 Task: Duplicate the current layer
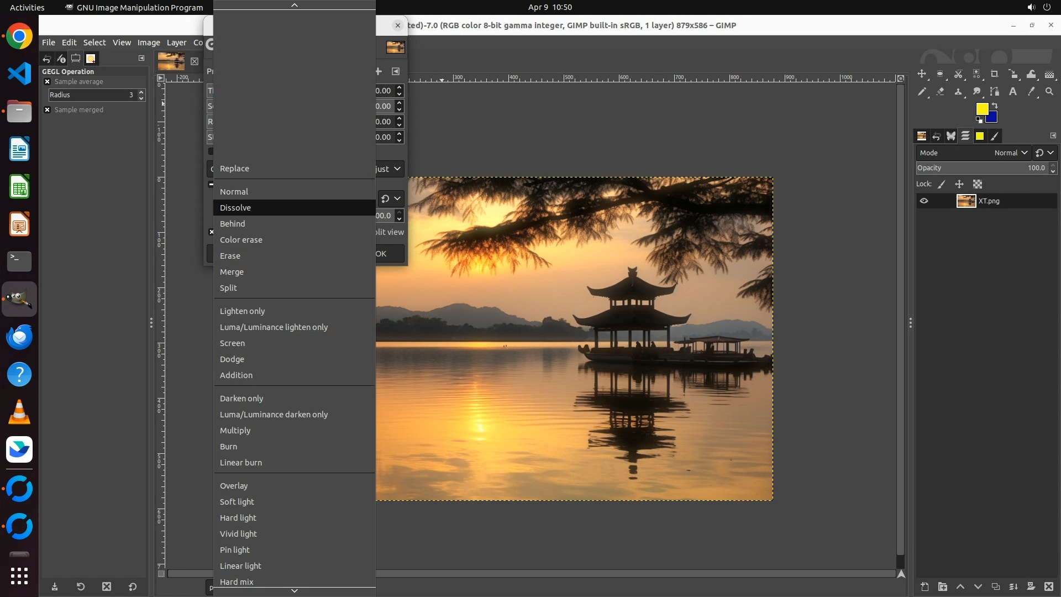[x=996, y=586]
